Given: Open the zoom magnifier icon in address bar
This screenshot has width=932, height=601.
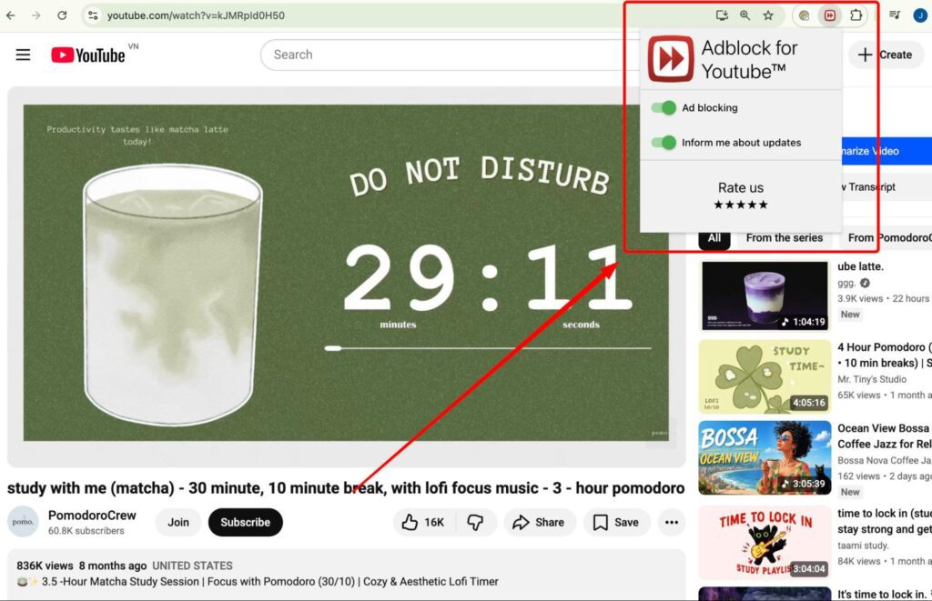Looking at the screenshot, I should coord(745,15).
